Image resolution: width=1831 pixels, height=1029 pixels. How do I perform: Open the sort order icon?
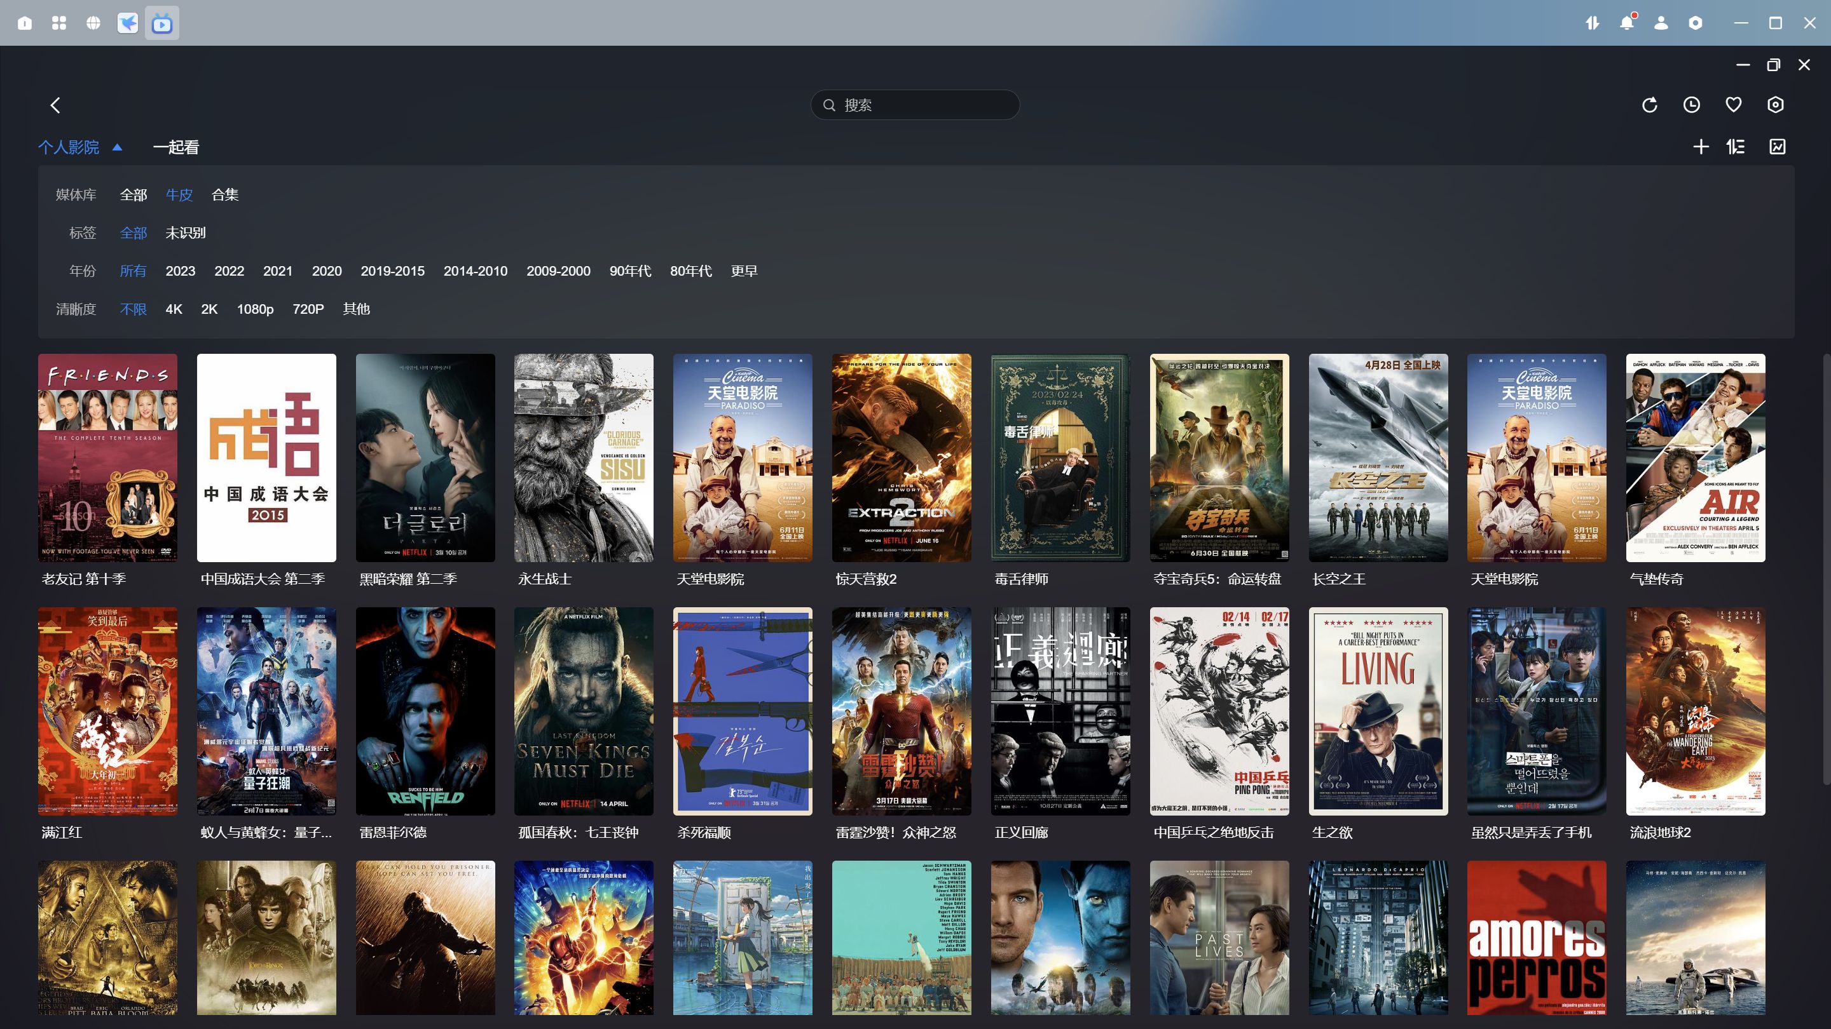coord(1736,147)
